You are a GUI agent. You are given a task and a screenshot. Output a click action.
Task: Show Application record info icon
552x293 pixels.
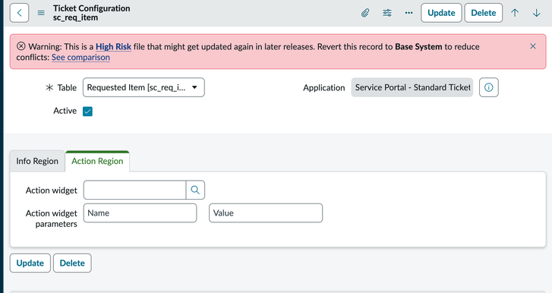(489, 87)
